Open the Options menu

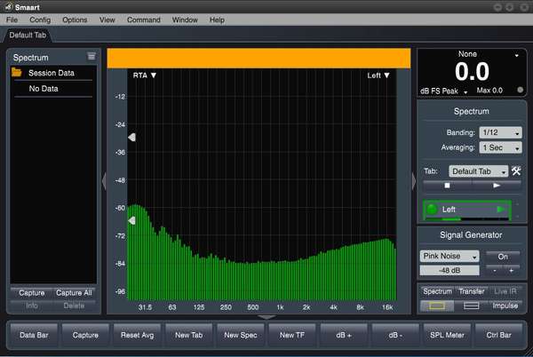pyautogui.click(x=75, y=20)
